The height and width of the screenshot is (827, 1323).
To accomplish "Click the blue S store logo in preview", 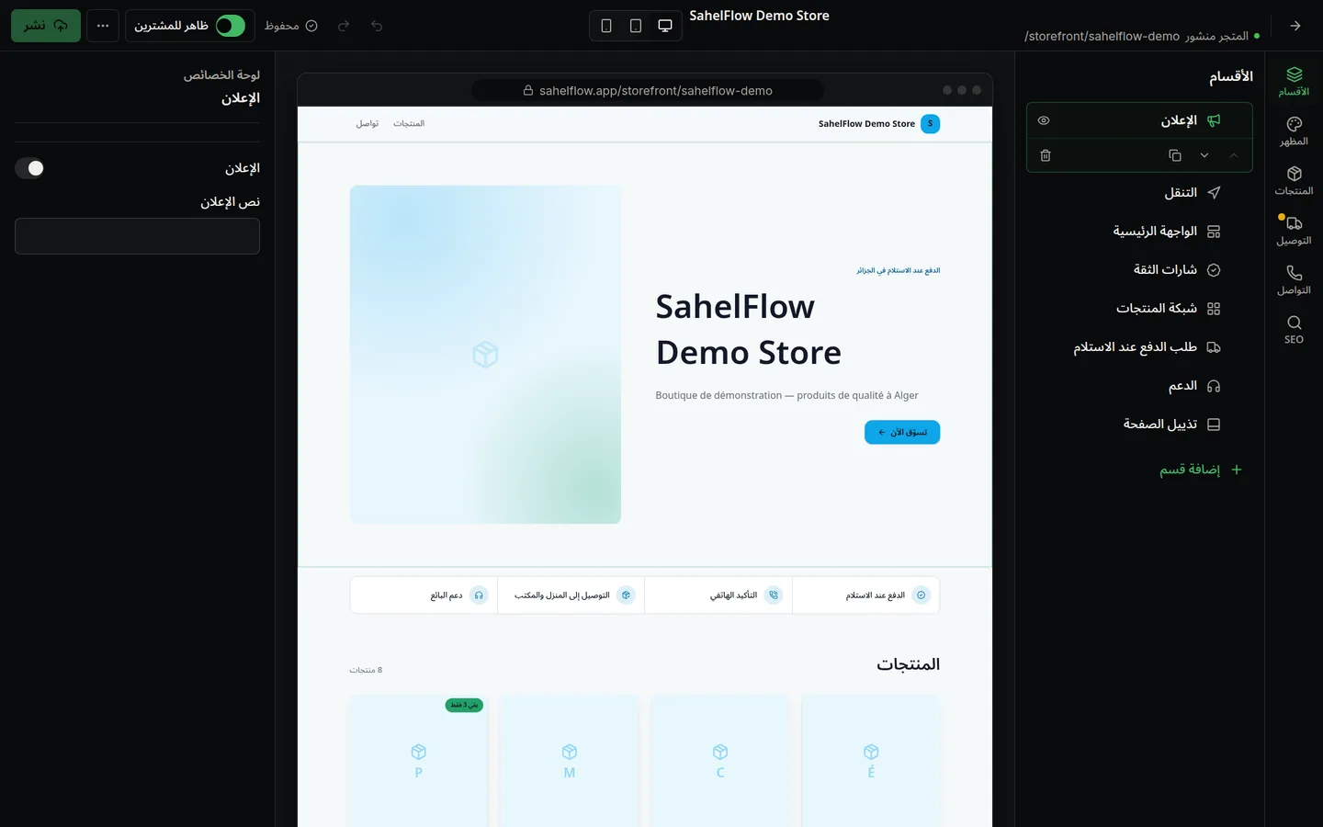I will coord(930,124).
